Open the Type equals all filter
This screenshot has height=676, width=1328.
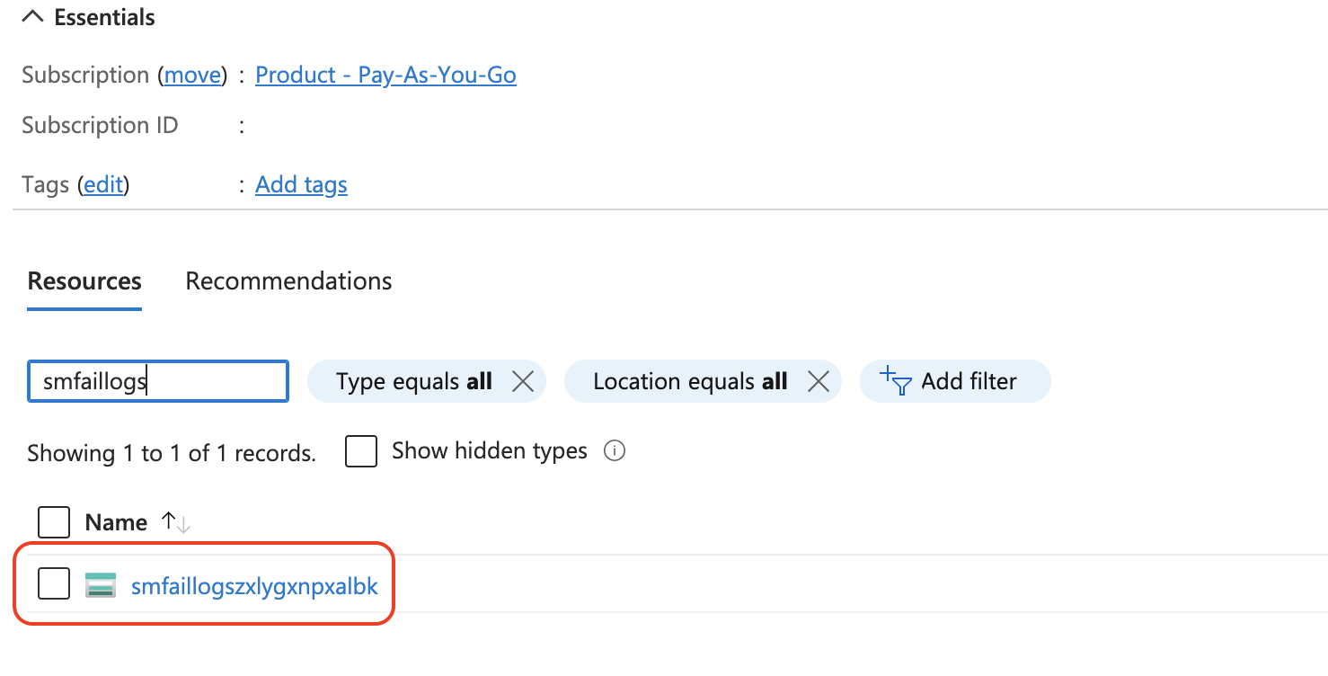[x=413, y=381]
